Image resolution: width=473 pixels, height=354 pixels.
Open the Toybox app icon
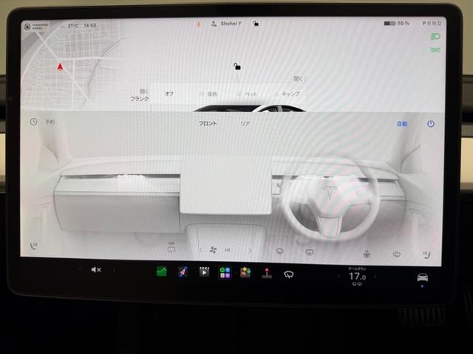pyautogui.click(x=245, y=273)
